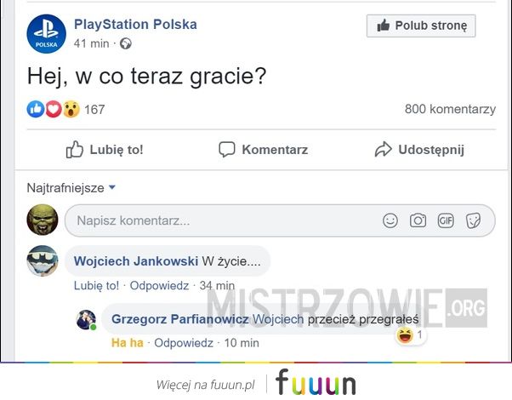The width and height of the screenshot is (512, 400).
Task: Expand the Najtrafniejsze sorting dropdown
Action: (x=71, y=188)
